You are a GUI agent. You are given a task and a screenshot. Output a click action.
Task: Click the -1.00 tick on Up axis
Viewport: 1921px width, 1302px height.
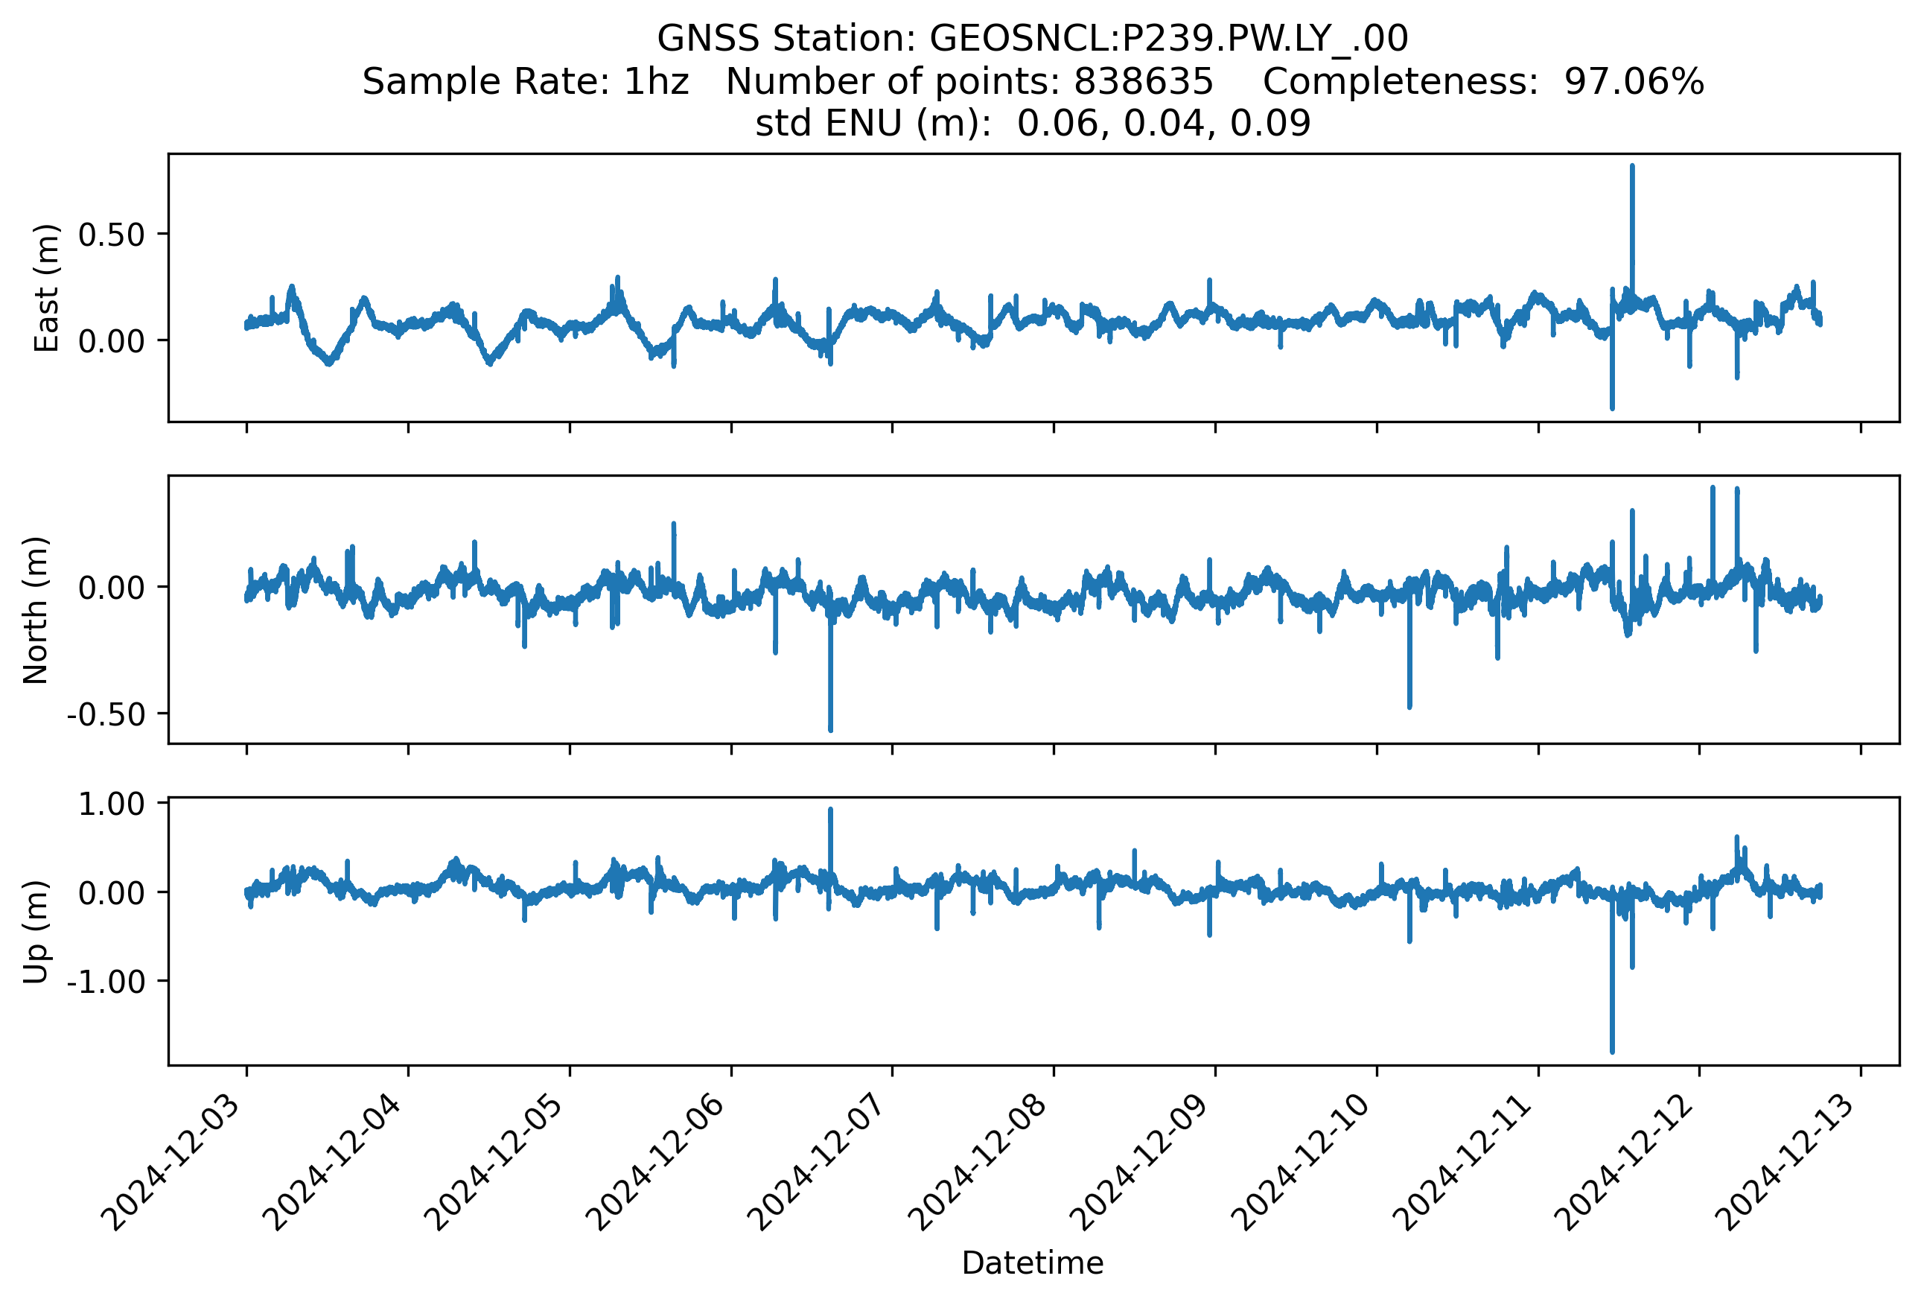106,982
